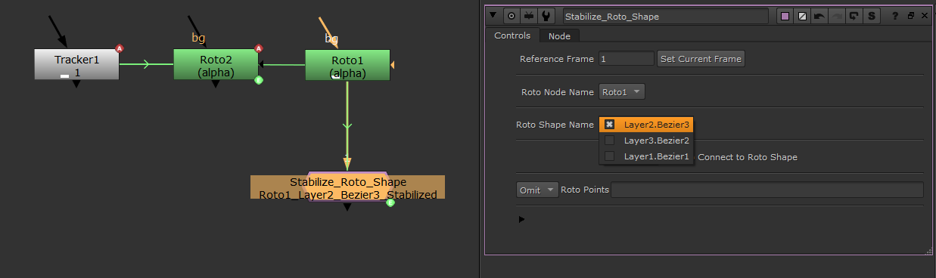936x278 pixels.
Task: Float the properties panel with the window icon
Action: pos(910,16)
